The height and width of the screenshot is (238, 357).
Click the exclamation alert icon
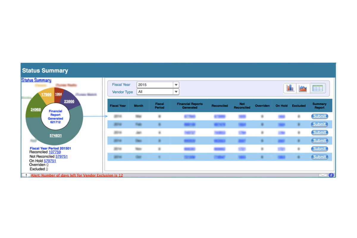tap(26, 175)
